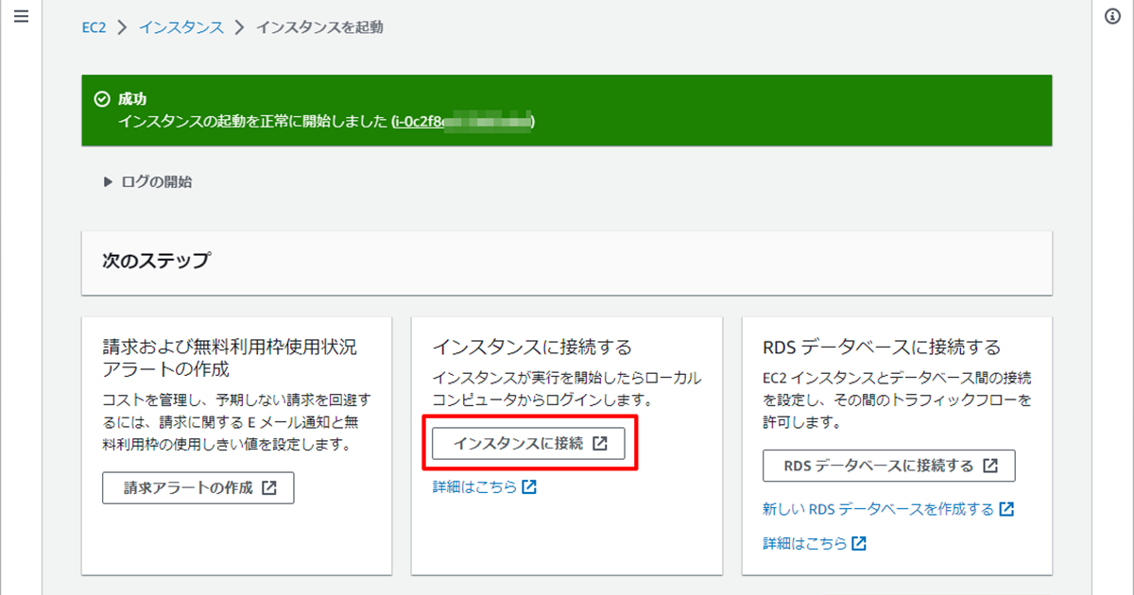Expand the ログの開始 section
Viewport: 1134px width, 595px height.
147,182
